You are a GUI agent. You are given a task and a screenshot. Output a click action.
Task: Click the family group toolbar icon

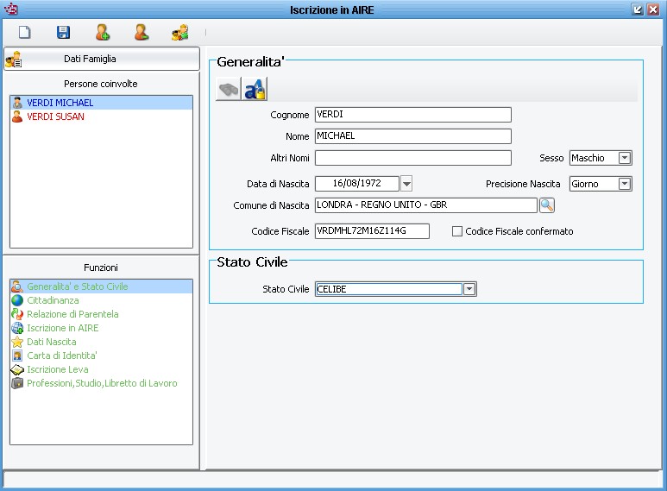coord(179,33)
